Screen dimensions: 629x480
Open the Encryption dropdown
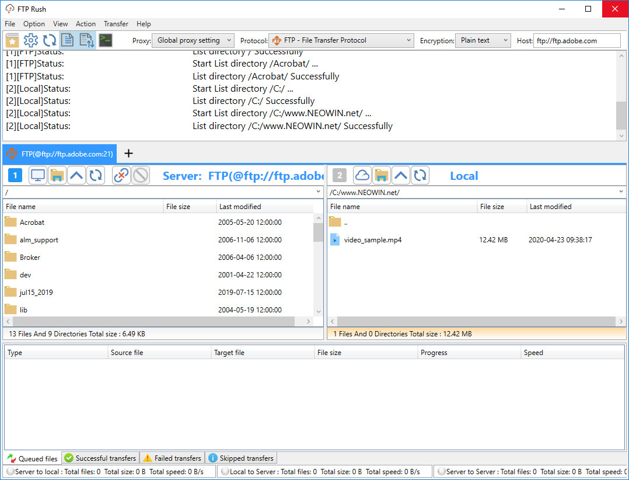(483, 40)
